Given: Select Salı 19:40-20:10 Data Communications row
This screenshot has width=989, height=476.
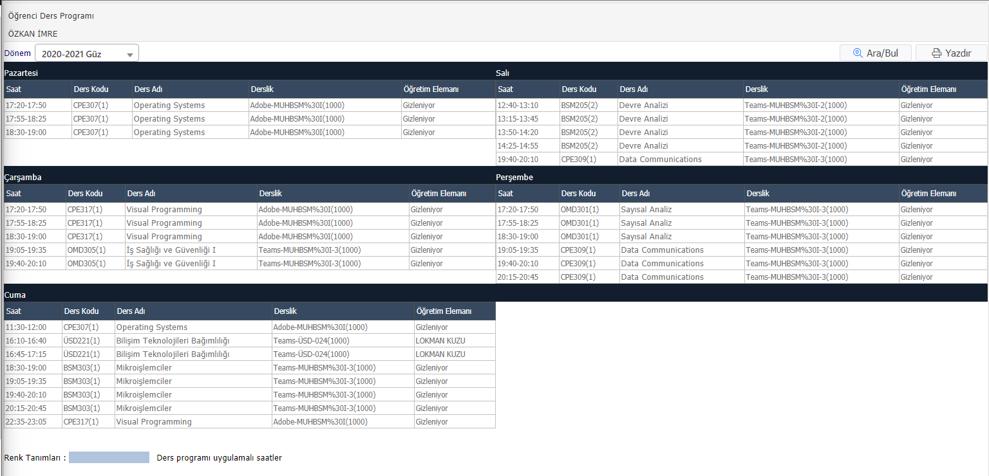Looking at the screenshot, I should pyautogui.click(x=660, y=160).
